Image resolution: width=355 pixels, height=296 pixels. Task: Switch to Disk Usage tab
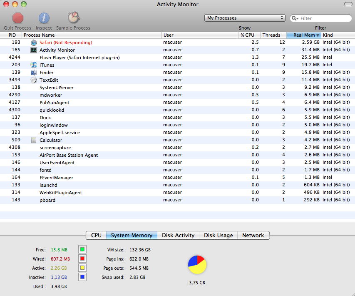pos(218,236)
